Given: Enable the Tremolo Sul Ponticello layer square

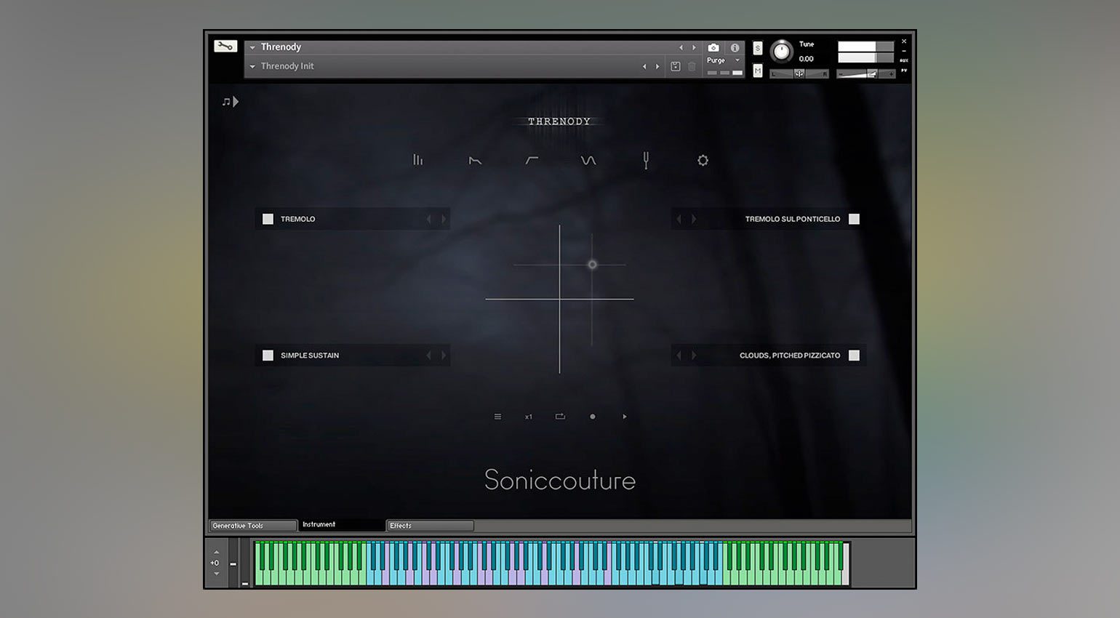Looking at the screenshot, I should coord(855,219).
